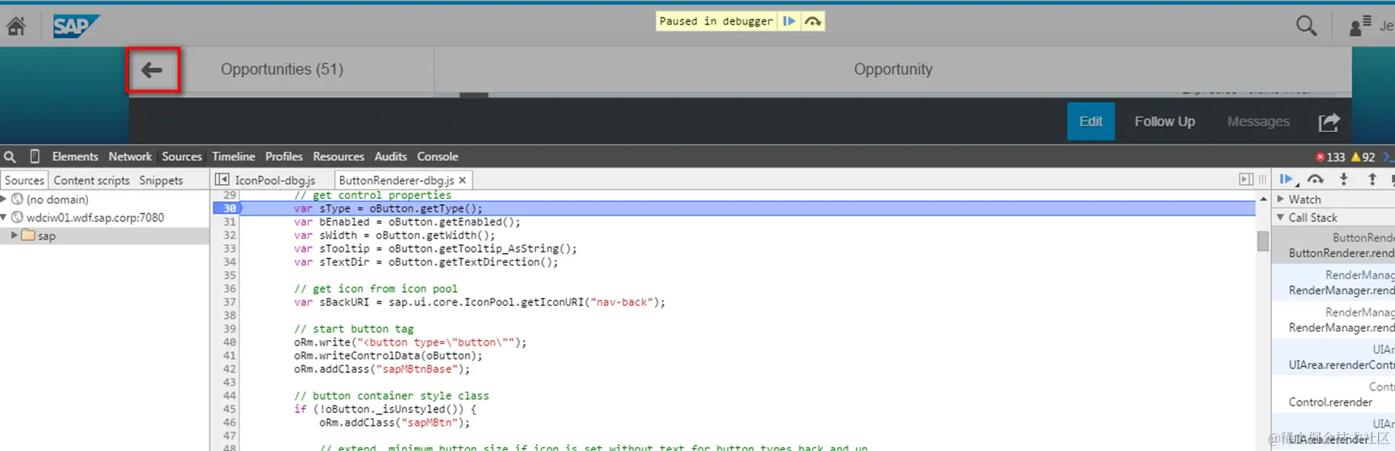Step over the next function call in the debugger toolbar
Screen dimensions: 1395x451
coord(1316,180)
